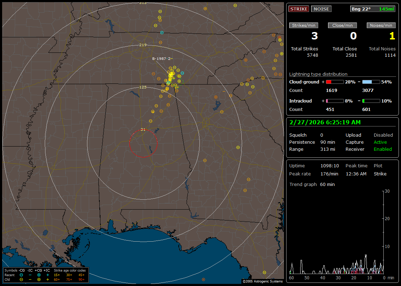The image size is (401, 286).
Task: Click the negative cloud-ground blue percentage bar
Action: [371, 82]
